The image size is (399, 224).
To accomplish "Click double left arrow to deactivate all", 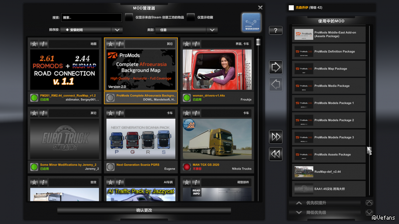I will point(276,154).
